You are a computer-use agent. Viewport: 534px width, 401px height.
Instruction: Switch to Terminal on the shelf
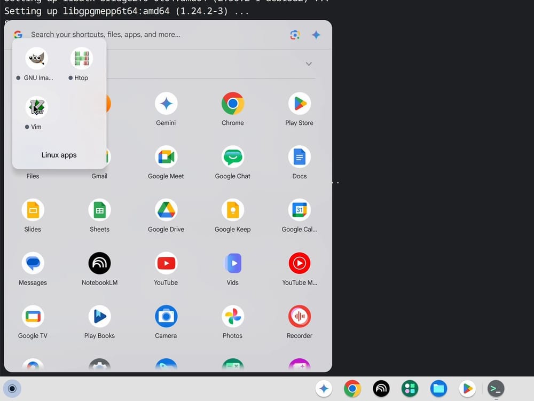click(x=496, y=388)
